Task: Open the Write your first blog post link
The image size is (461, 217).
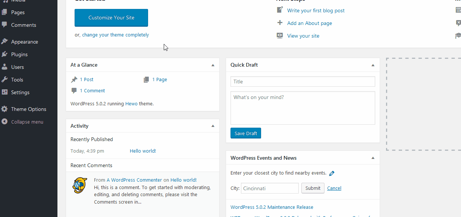Action: [316, 10]
